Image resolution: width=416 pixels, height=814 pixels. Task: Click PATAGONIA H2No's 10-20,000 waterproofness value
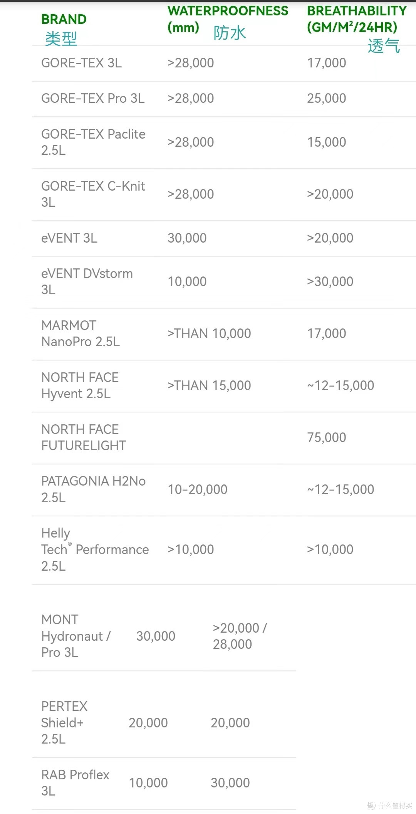tap(197, 489)
